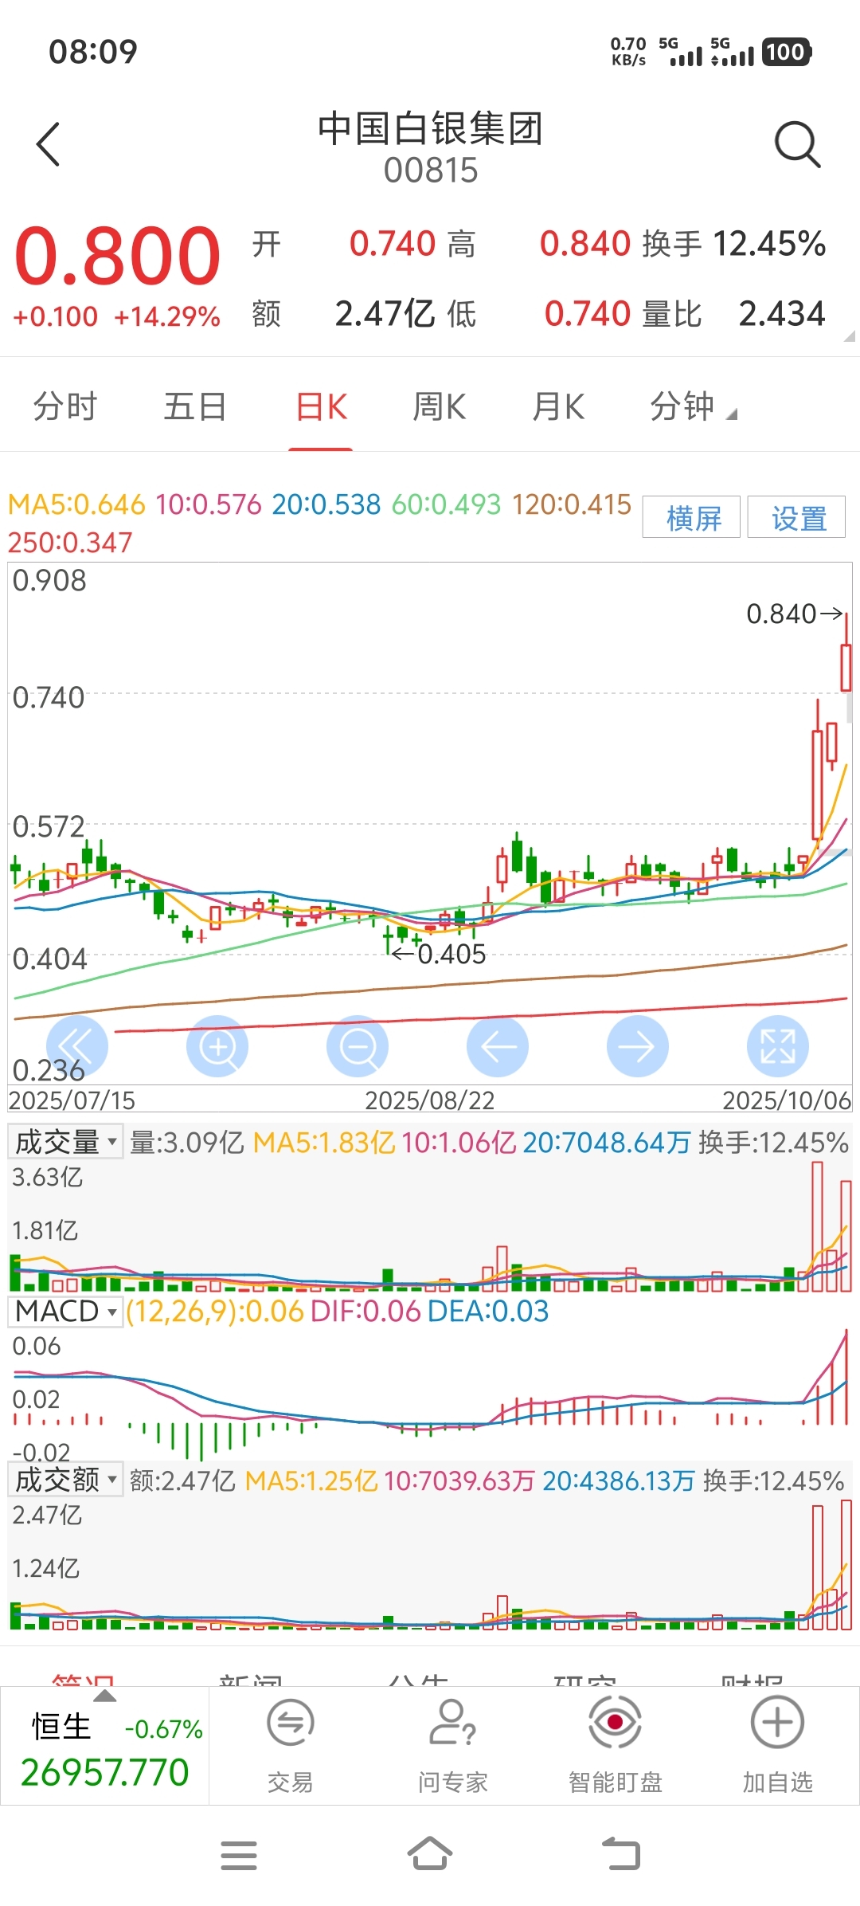Tap MA5:0.646 moving average label
The width and height of the screenshot is (860, 1906).
76,504
